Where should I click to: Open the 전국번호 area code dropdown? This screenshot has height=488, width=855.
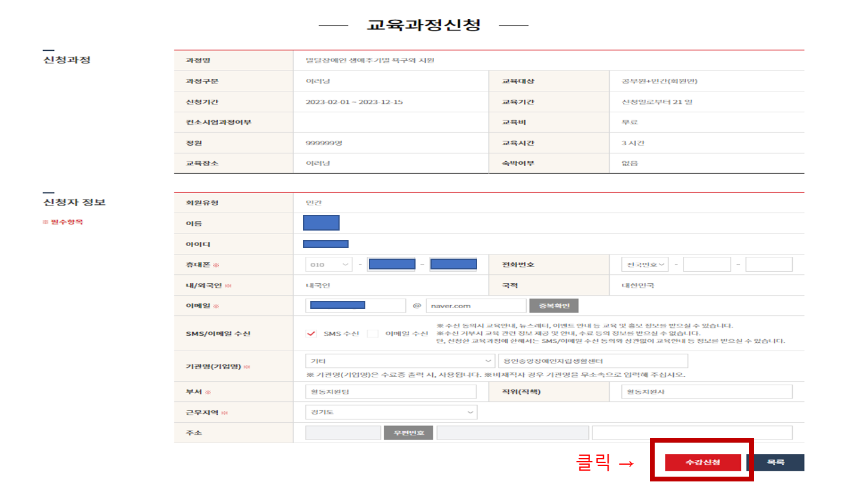point(645,265)
